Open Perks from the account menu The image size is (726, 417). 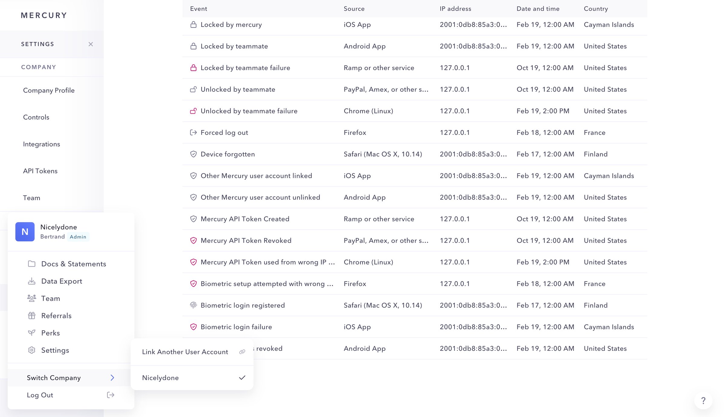[51, 333]
